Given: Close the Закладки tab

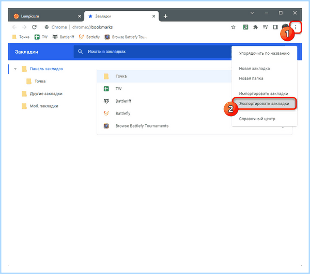Looking at the screenshot, I should (x=153, y=16).
